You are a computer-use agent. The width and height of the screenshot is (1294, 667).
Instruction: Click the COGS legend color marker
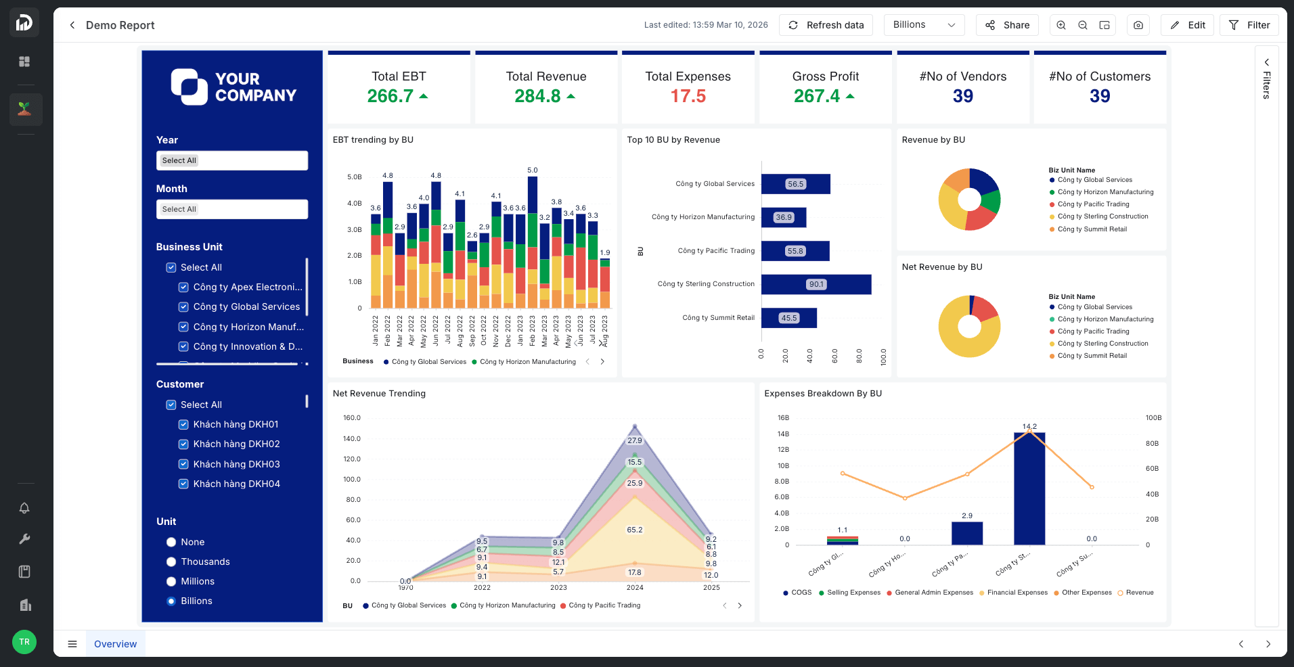point(786,593)
